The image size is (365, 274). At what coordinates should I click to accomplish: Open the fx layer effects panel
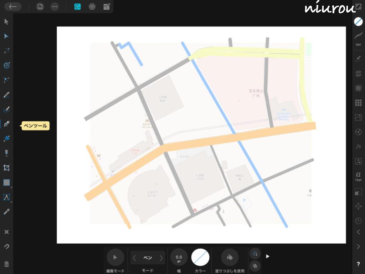(x=358, y=147)
